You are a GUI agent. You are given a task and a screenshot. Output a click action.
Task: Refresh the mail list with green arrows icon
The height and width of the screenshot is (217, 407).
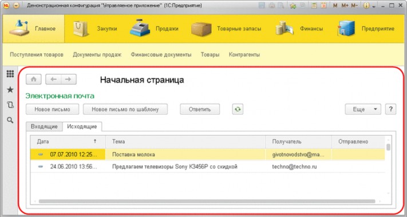238,109
